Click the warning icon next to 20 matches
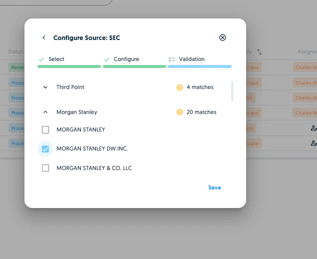317x259 pixels. tap(180, 112)
